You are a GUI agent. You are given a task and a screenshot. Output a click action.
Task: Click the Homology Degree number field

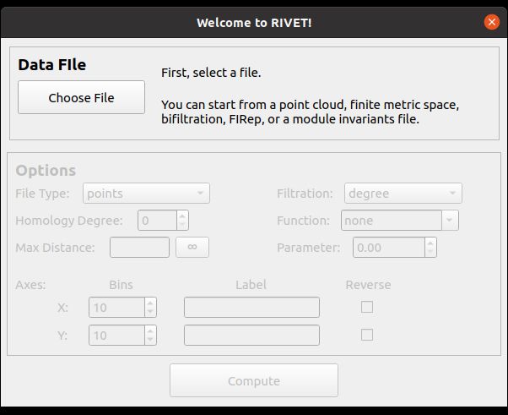(x=158, y=221)
